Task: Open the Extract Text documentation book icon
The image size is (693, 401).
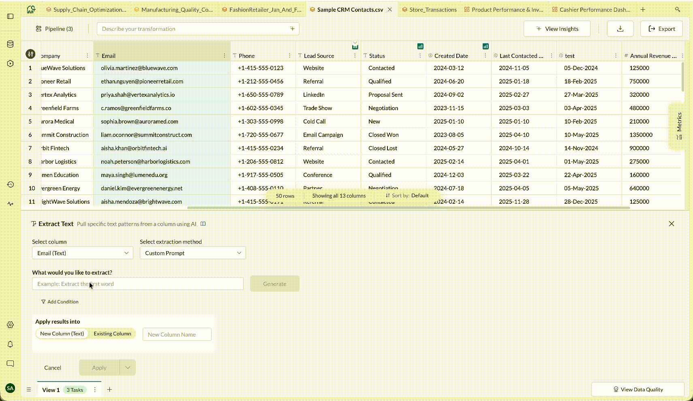Action: click(203, 224)
